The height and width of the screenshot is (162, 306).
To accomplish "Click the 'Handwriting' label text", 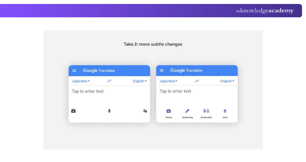I will pyautogui.click(x=187, y=117).
